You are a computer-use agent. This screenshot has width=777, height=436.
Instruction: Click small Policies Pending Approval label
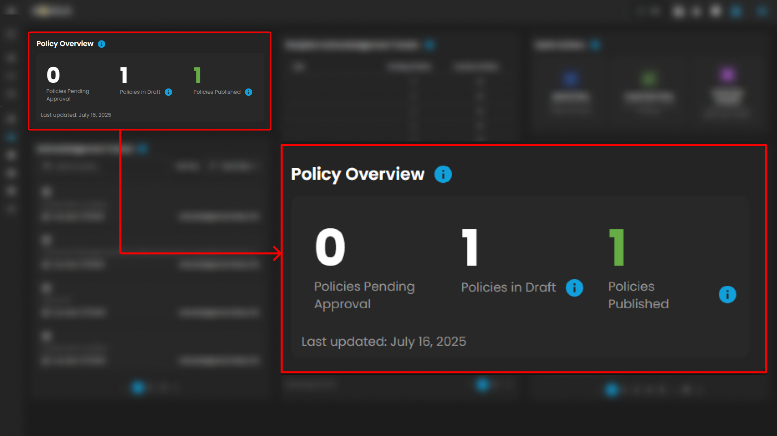tap(68, 95)
